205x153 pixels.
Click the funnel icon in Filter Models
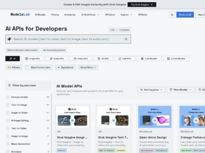tap(171, 90)
